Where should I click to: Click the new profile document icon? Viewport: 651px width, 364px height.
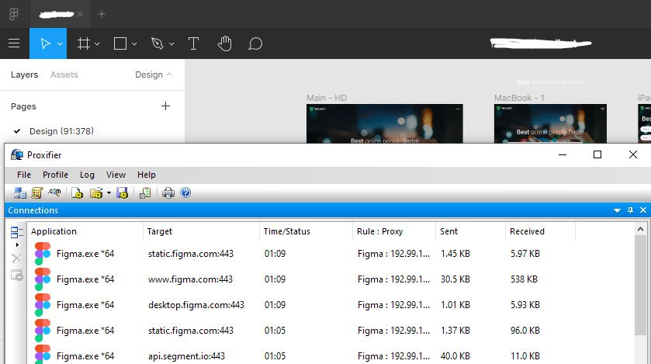[78, 193]
